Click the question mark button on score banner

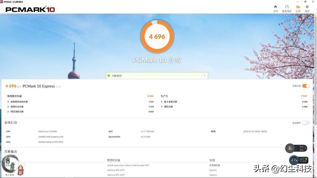[204, 75]
